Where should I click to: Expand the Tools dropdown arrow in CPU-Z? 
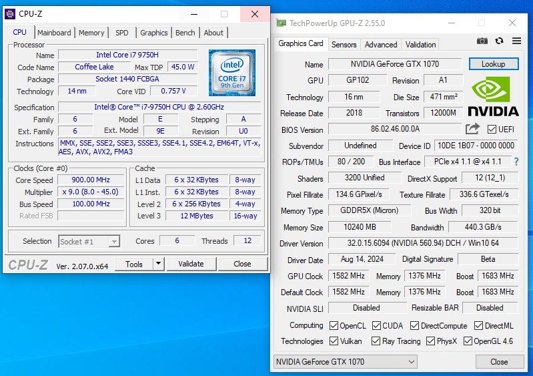(x=158, y=264)
